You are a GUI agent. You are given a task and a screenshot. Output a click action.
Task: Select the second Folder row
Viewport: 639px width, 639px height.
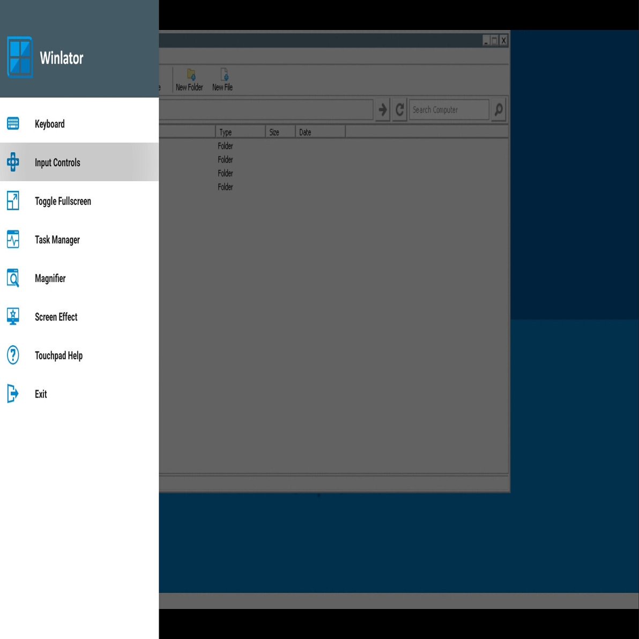click(x=333, y=159)
